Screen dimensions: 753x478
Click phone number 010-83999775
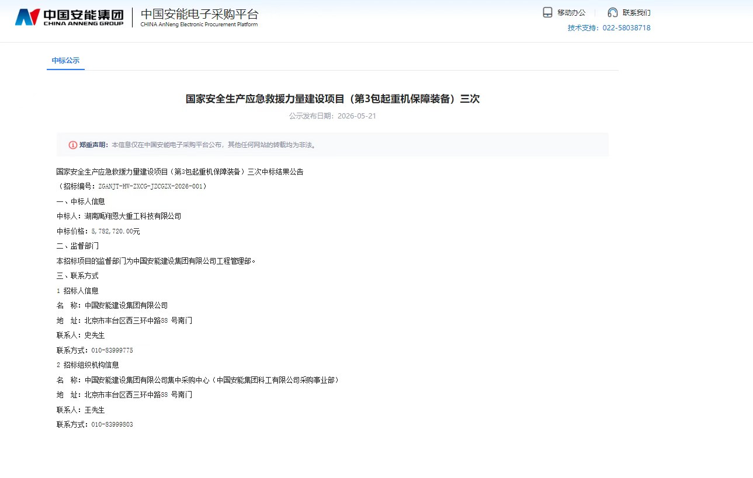(112, 350)
